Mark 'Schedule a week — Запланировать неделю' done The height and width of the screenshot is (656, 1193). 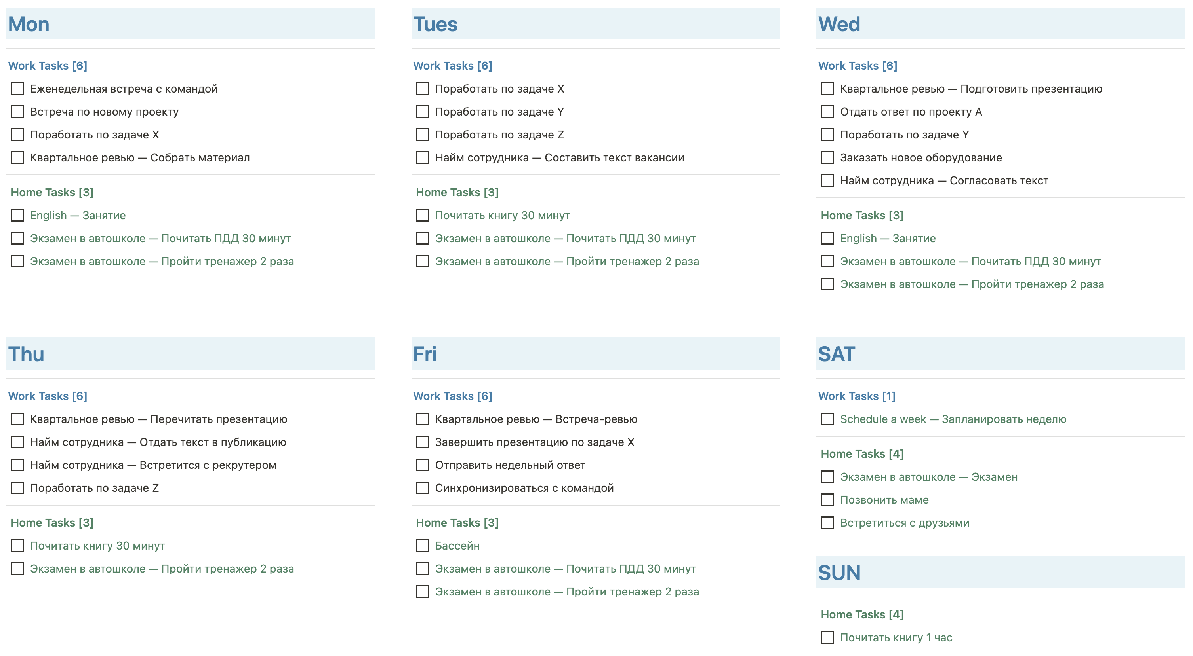coord(827,419)
